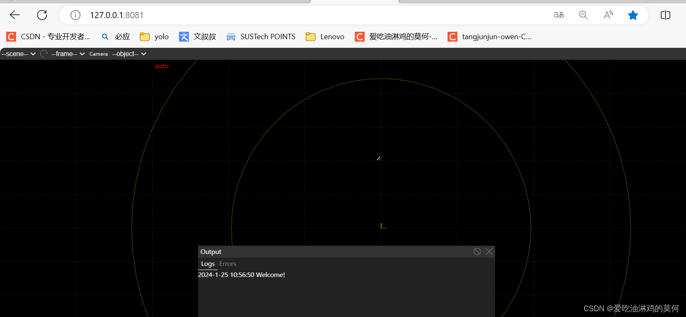The width and height of the screenshot is (686, 317).
Task: Expand the --object-- dropdown
Action: pos(129,54)
